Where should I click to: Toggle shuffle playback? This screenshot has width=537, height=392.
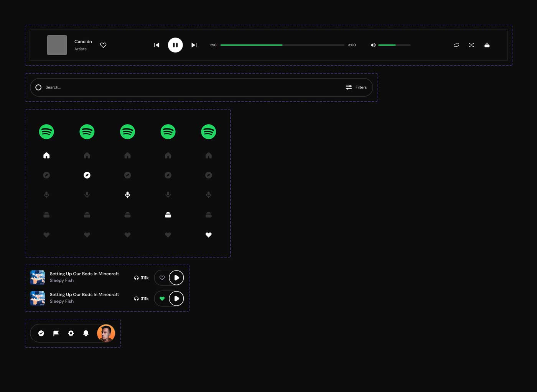point(471,45)
